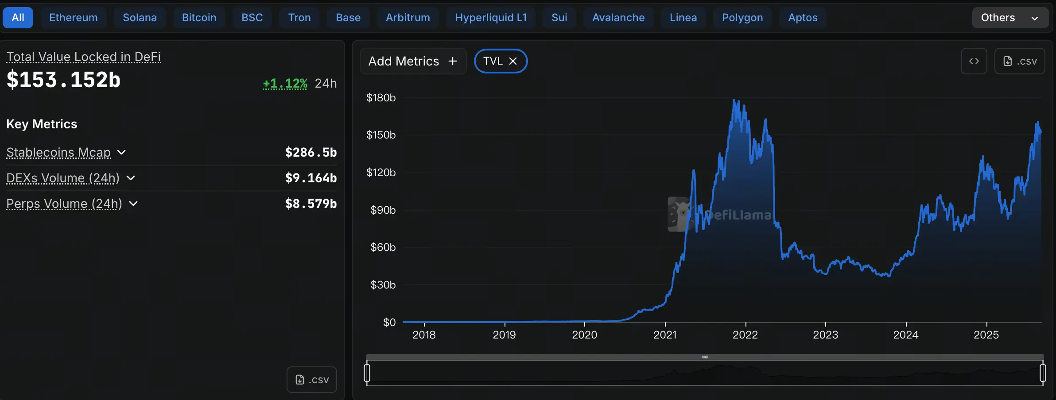Click the $286.5b stablecoins value
Screen dimensions: 1056x400
[x=311, y=152]
